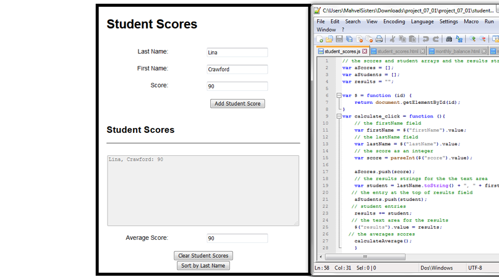Close the student_scores.js tab
Image resolution: width=499 pixels, height=277 pixels.
pos(365,51)
